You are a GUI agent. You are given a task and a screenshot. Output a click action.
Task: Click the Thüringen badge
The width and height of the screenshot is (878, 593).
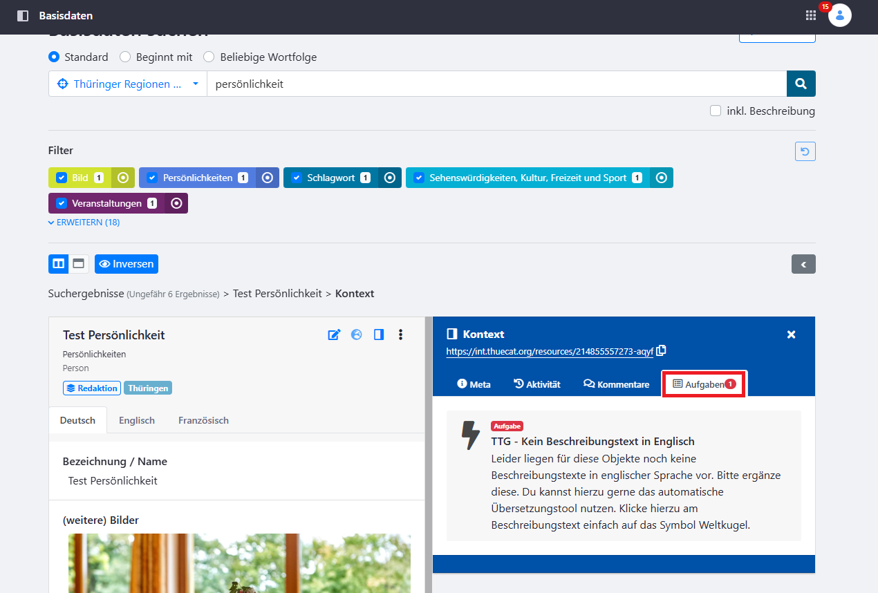[x=148, y=388]
